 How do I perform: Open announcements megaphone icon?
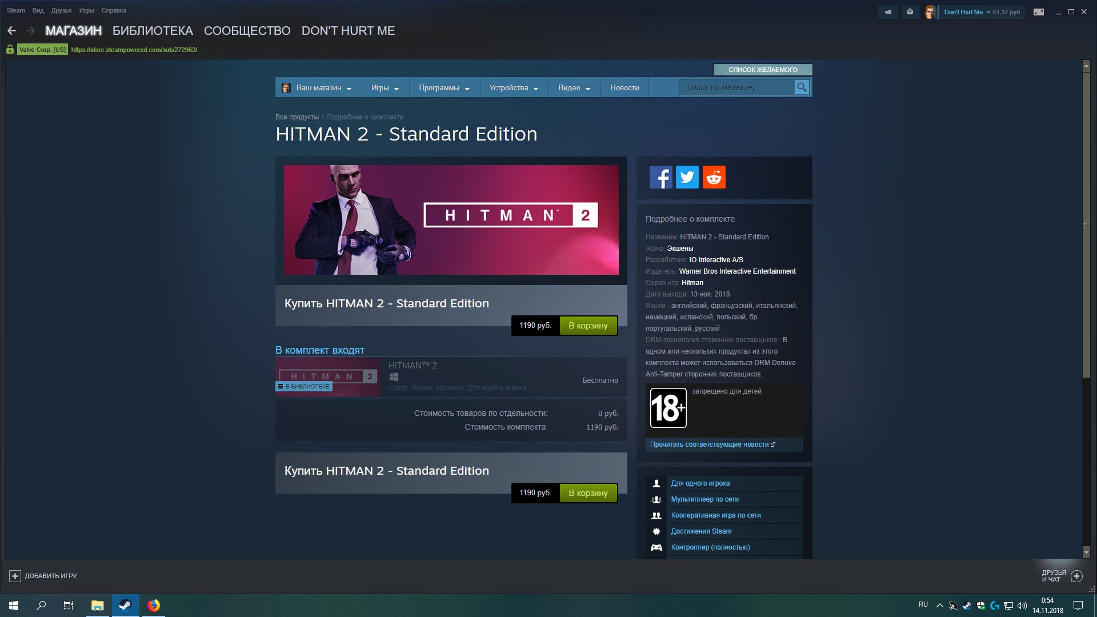point(888,12)
